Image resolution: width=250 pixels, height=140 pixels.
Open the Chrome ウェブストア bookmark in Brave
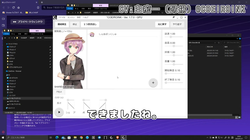(13, 12)
